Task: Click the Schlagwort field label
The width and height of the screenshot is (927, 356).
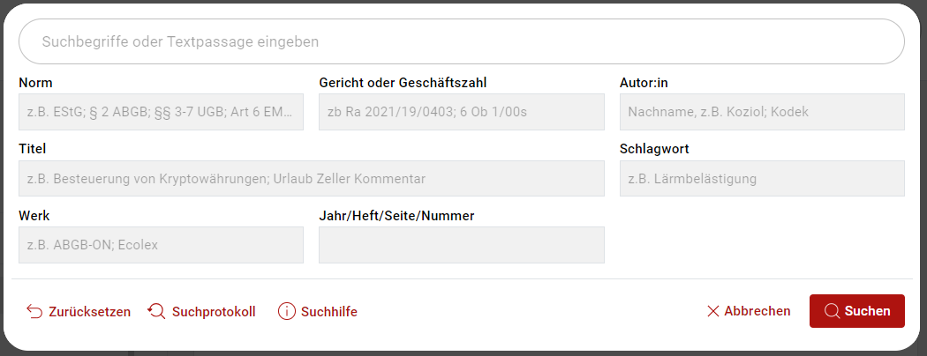Action: [x=654, y=149]
